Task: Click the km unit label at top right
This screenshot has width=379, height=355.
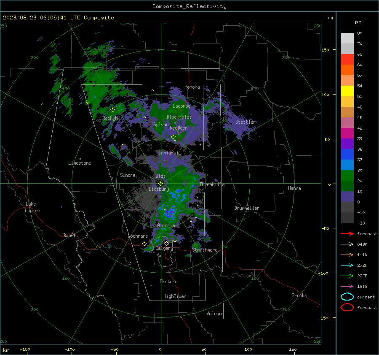Action: pyautogui.click(x=329, y=18)
